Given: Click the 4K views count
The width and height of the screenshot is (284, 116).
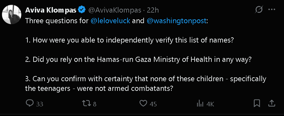Looking at the screenshot, I should pos(210,104).
